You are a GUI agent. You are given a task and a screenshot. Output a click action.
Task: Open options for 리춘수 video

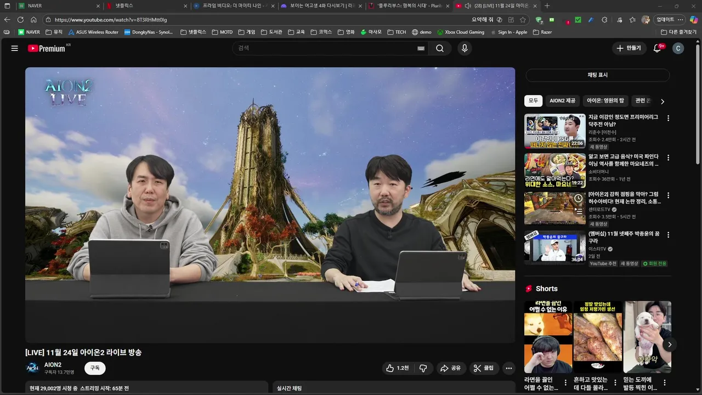(x=668, y=118)
